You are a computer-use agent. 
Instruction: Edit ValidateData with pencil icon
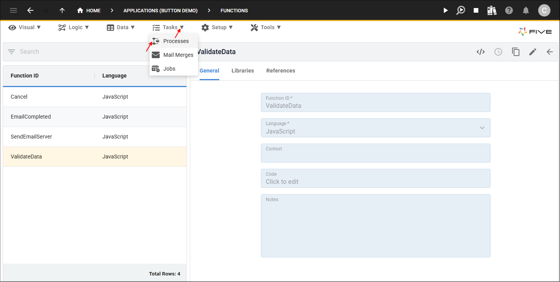click(x=533, y=52)
